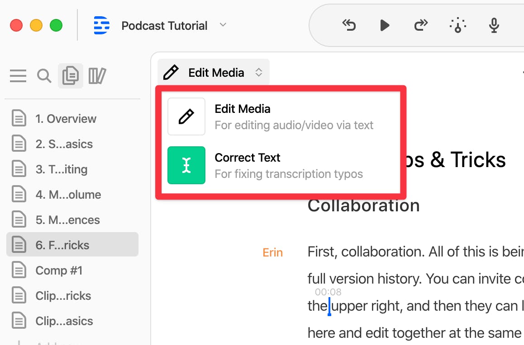Image resolution: width=524 pixels, height=345 pixels.
Task: Open the AI tools icon in the toolbar
Action: click(458, 25)
